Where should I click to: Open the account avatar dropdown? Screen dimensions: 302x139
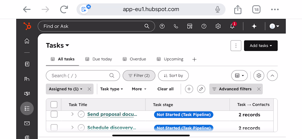coord(275,26)
